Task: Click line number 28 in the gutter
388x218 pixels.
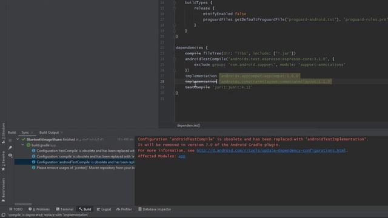Action: click(x=162, y=82)
